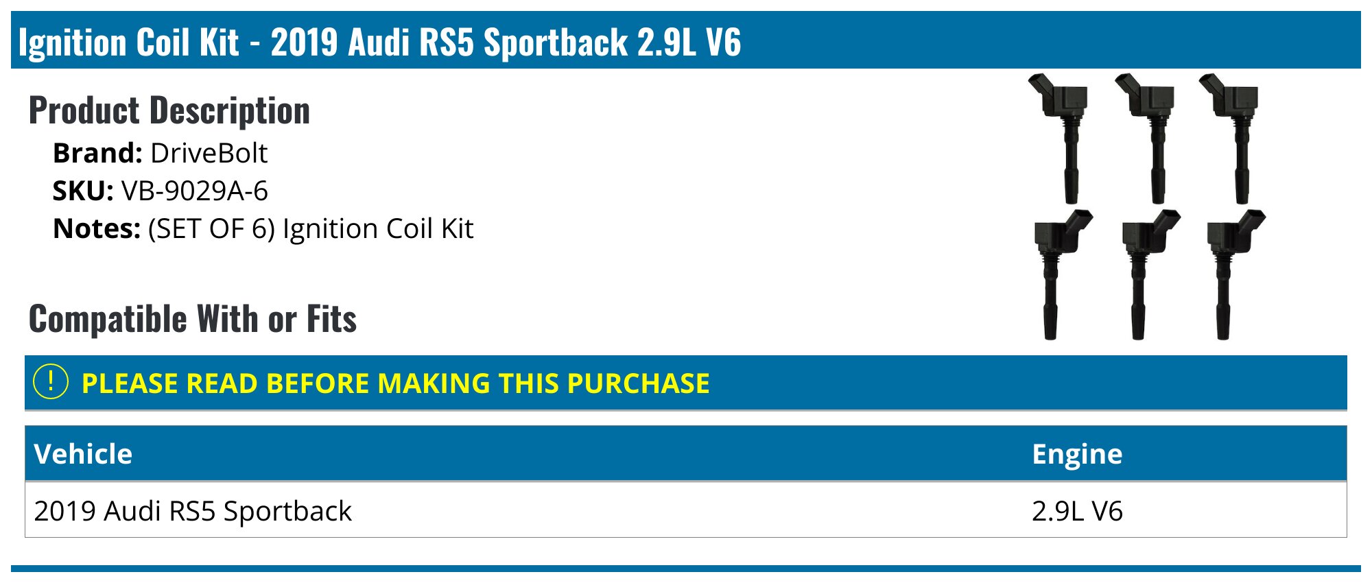Click the bottom-middle ignition coil image

(x=1150, y=274)
